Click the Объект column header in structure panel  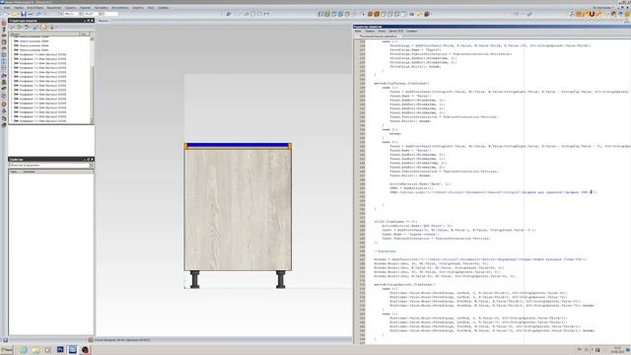44,35
